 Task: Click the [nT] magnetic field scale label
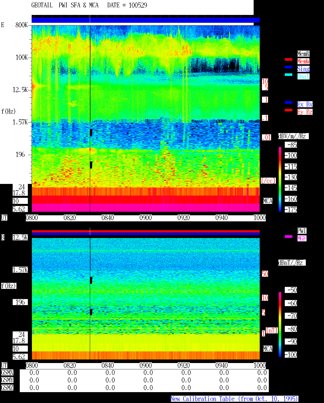pyautogui.click(x=272, y=330)
